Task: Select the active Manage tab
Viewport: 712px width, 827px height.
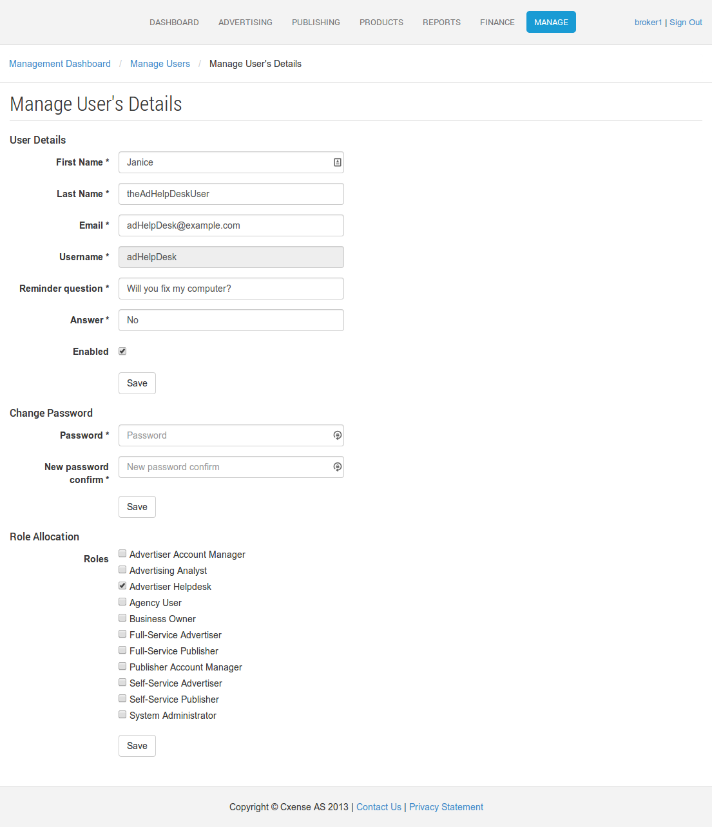Action: [551, 22]
